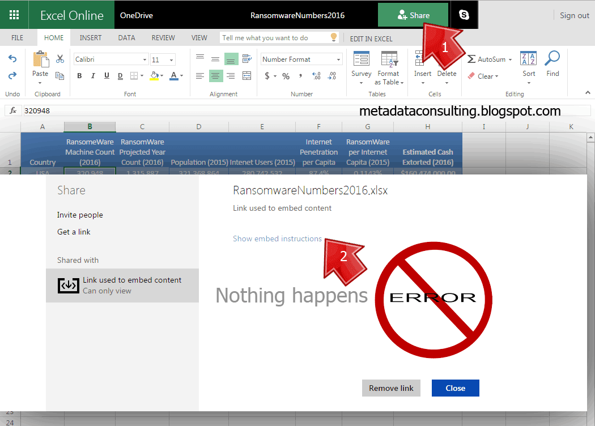Expand the AutoSum dropdown arrow
This screenshot has height=426, width=595.
[510, 59]
